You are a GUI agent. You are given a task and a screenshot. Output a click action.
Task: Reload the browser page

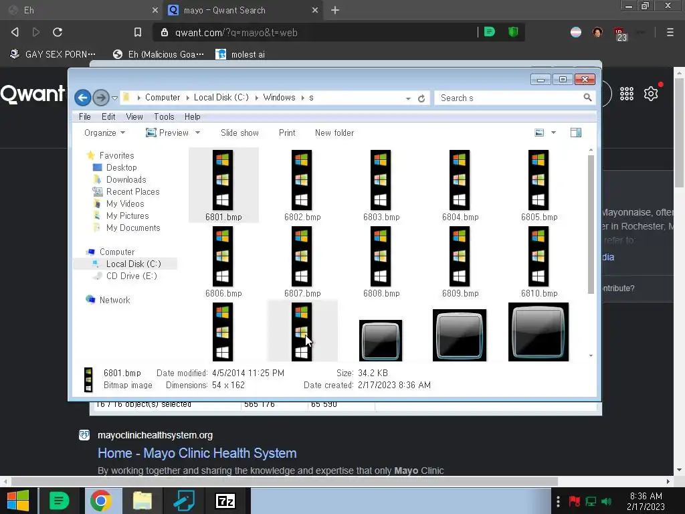58,32
